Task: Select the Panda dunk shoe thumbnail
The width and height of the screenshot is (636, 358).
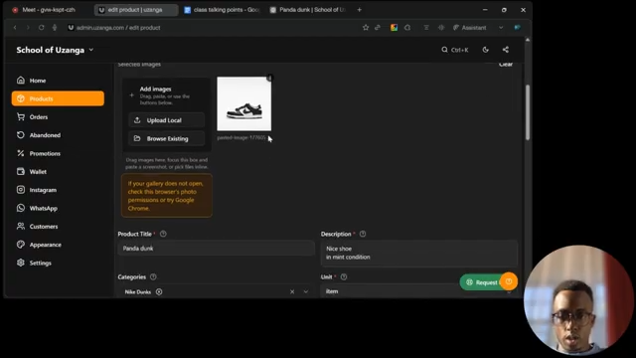Action: click(x=244, y=103)
